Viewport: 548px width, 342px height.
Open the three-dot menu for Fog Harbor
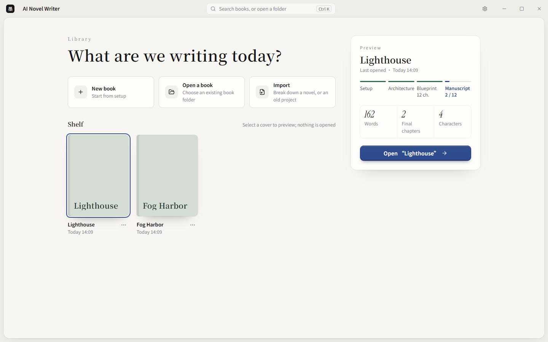(193, 225)
